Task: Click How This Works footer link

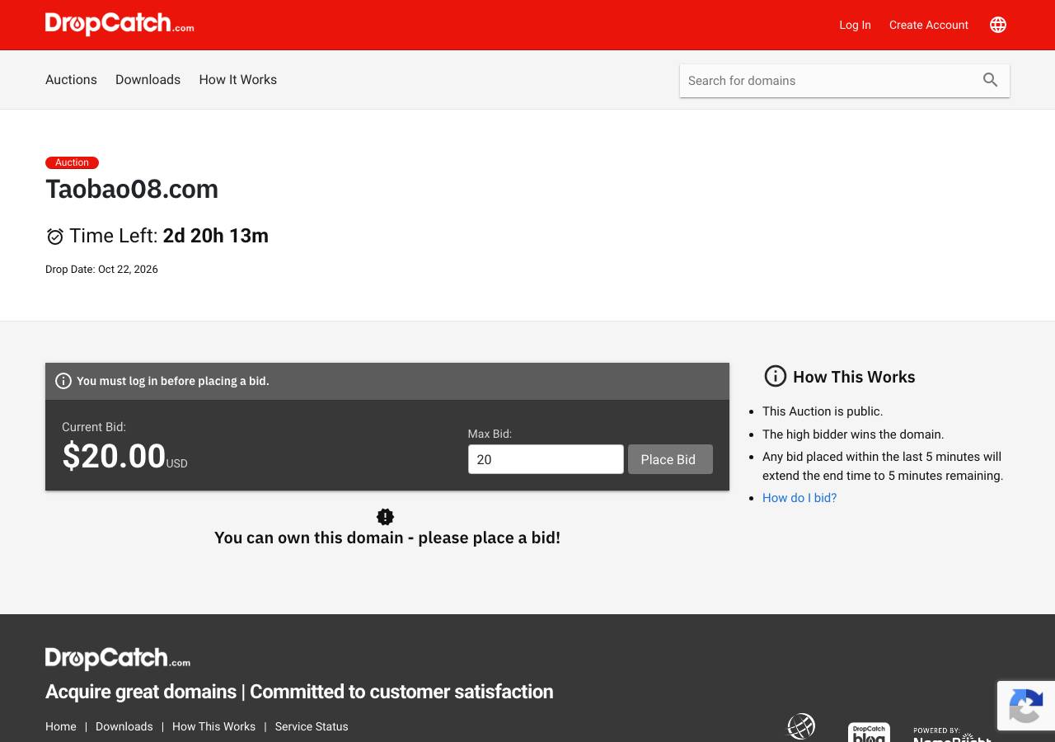Action: 213,726
